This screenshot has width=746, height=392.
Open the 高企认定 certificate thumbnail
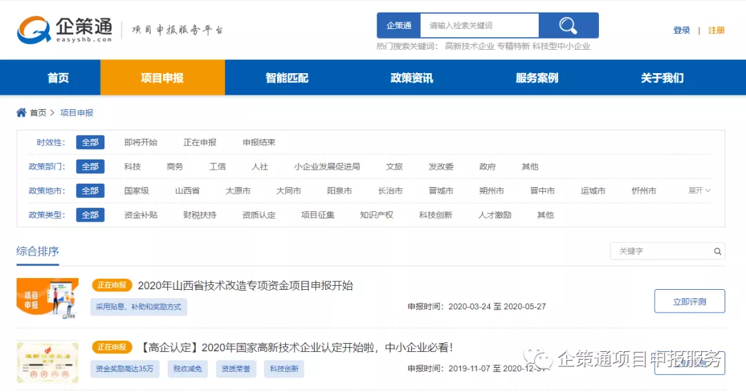tap(48, 362)
